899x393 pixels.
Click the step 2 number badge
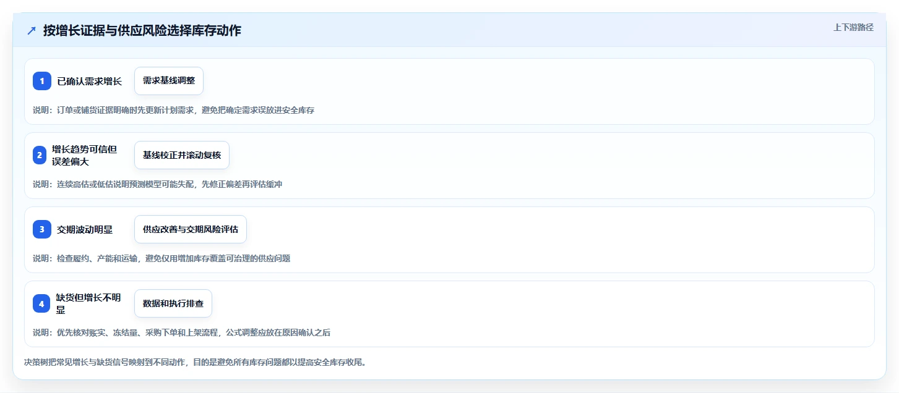(40, 155)
